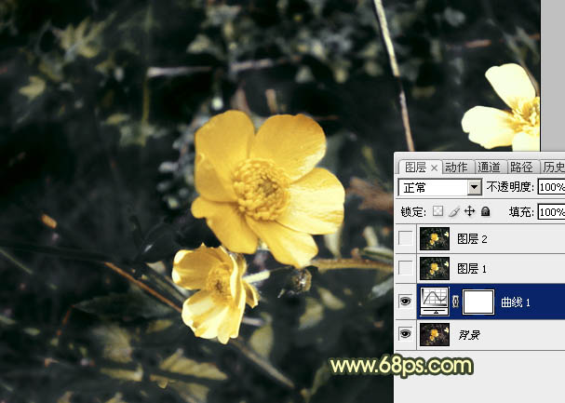Show the hidden 图层 2 layer
Screen dimensions: 565x403
pyautogui.click(x=405, y=238)
